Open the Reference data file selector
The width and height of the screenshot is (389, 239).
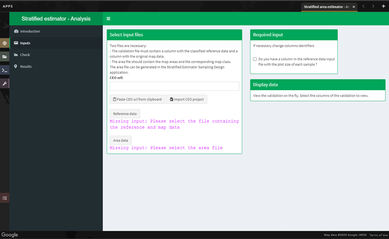(124, 114)
